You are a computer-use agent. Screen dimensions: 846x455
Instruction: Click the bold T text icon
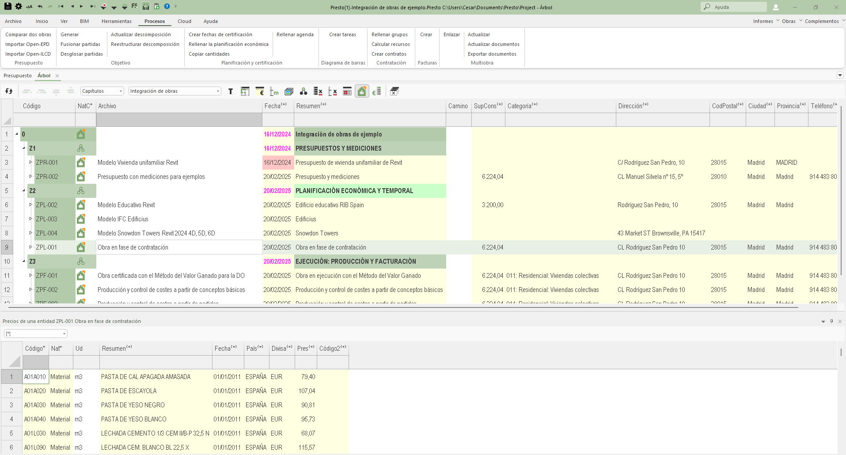tap(231, 91)
